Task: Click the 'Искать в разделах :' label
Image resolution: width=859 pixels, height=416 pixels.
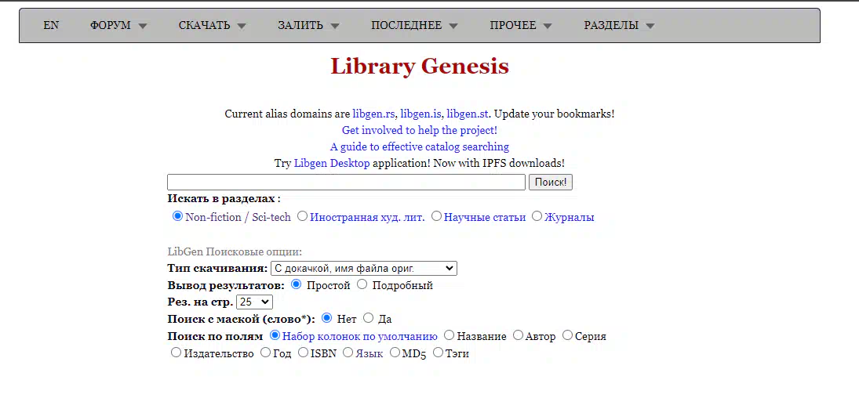Action: (224, 199)
